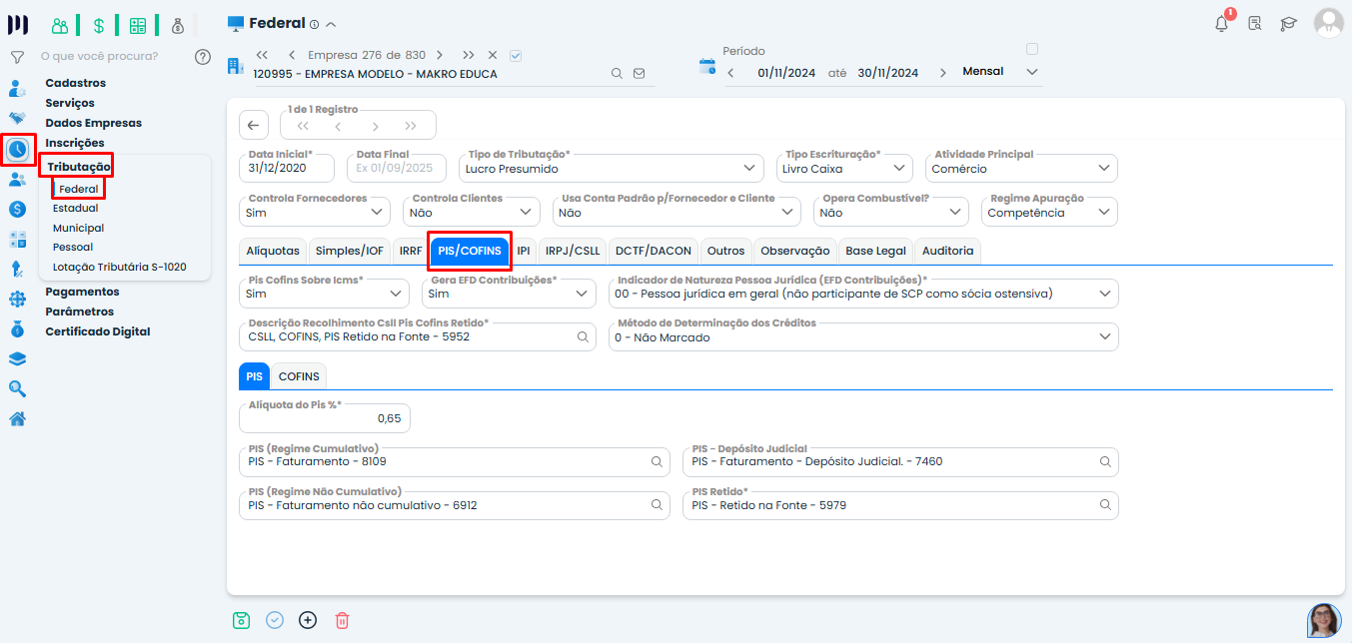Toggle the checkbox above the Mensal dropdown
This screenshot has height=643, width=1352.
click(x=1032, y=49)
